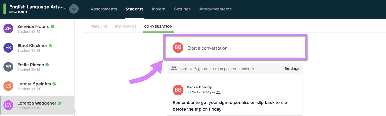This screenshot has height=116, width=386.
Task: Click the audience icon beside post timestamp
Action: pyautogui.click(x=218, y=92)
